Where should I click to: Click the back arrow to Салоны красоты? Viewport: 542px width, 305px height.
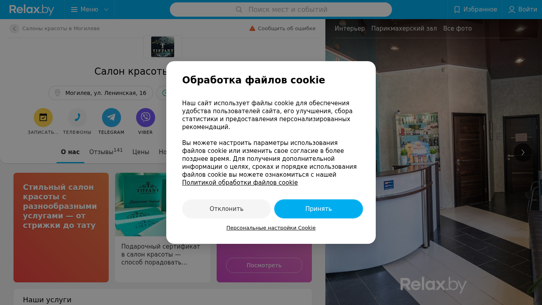[14, 29]
